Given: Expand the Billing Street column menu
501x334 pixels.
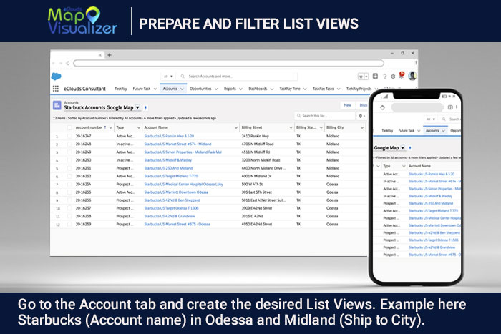Looking at the screenshot, I should [291, 127].
